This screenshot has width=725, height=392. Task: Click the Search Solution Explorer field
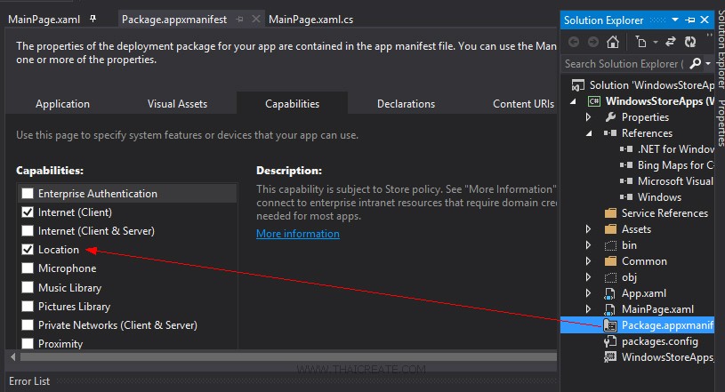tap(623, 64)
